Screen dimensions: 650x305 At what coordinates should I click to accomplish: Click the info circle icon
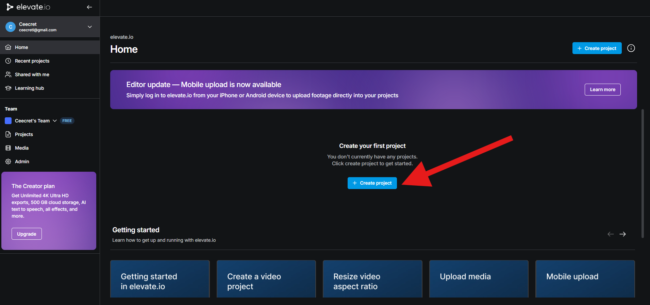coord(631,48)
